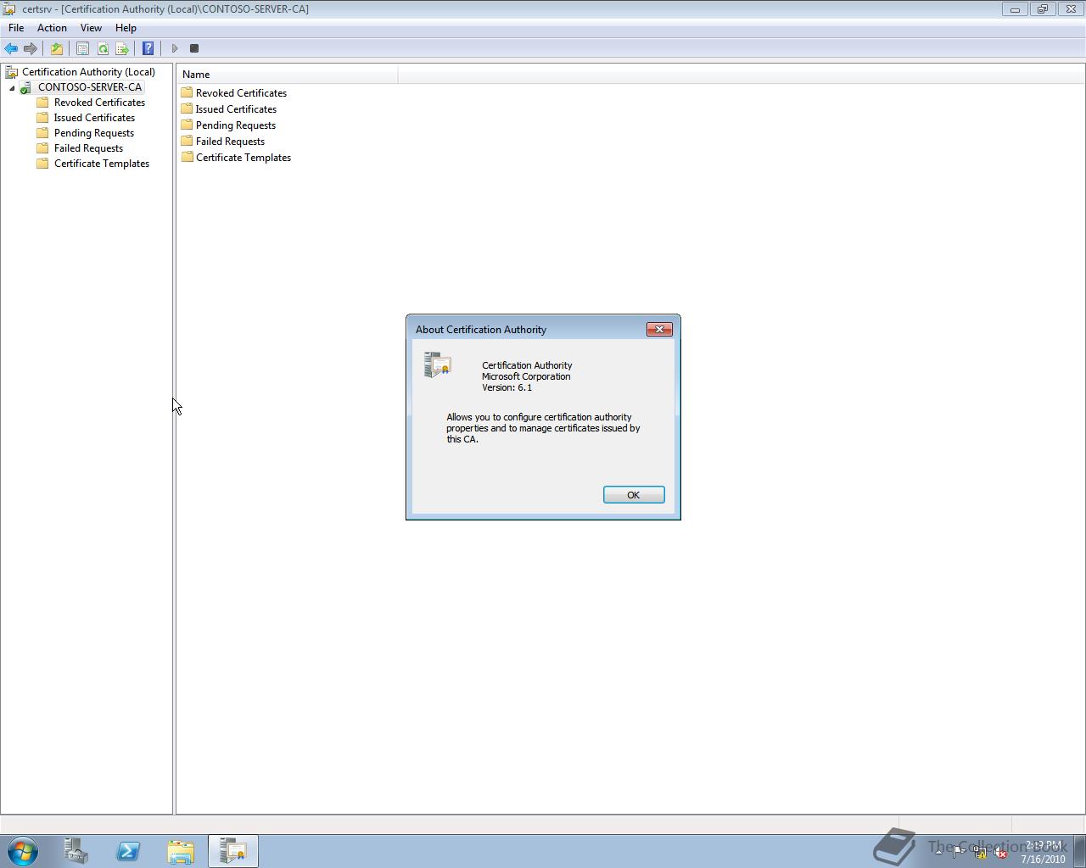Click the Certification Authority taskbar button
This screenshot has height=868, width=1086.
point(233,851)
